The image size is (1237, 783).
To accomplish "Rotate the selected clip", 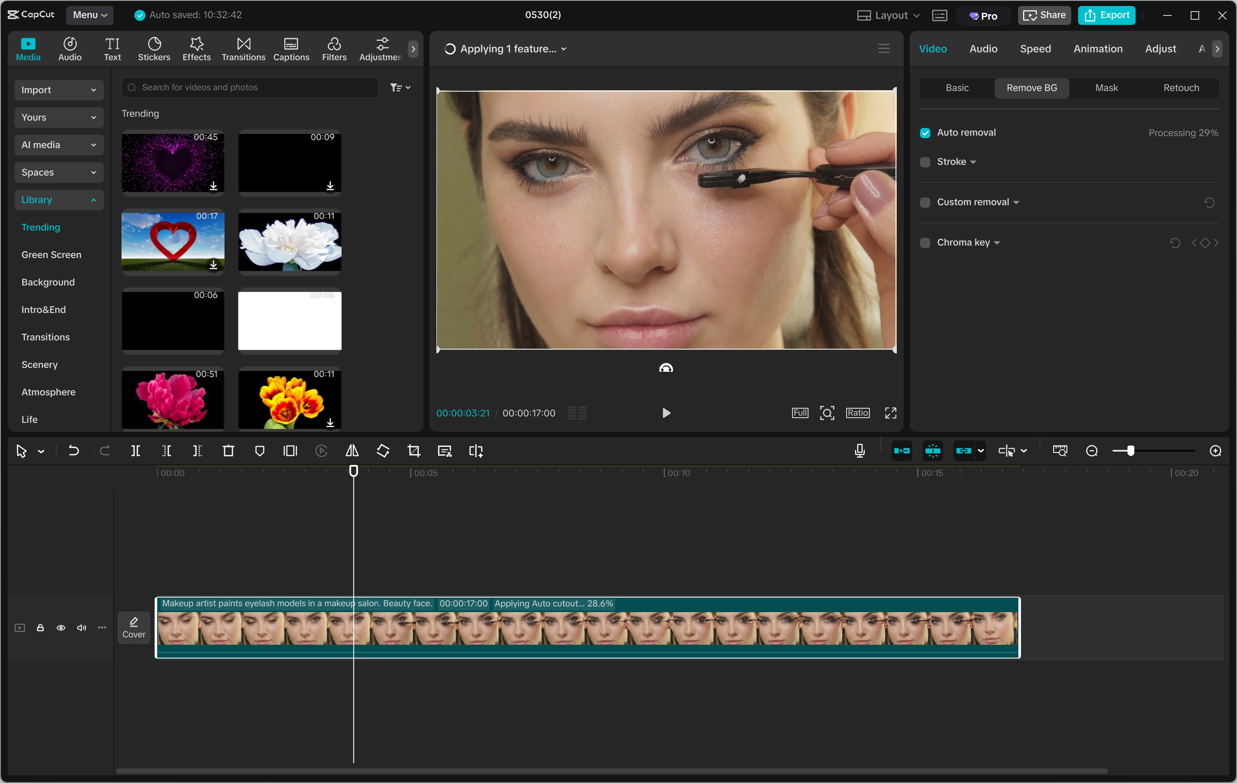I will pyautogui.click(x=383, y=451).
